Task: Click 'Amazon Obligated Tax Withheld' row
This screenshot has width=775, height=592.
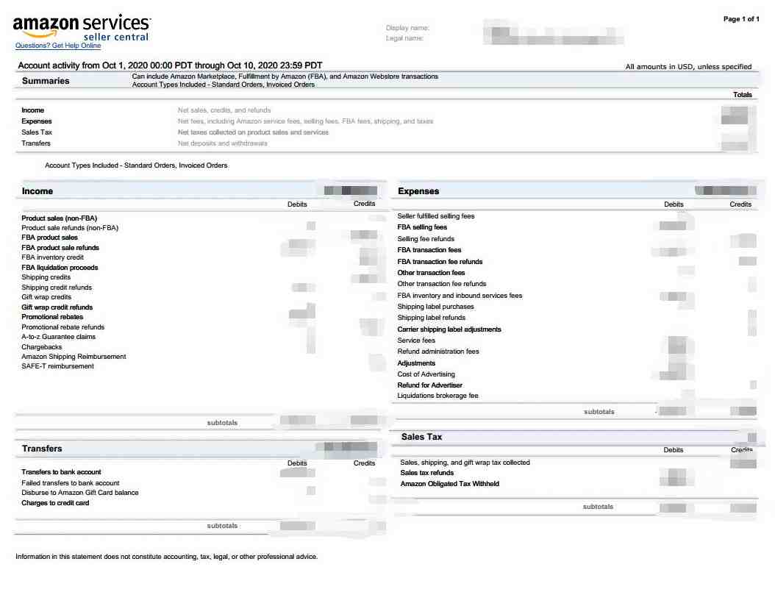Action: click(450, 484)
